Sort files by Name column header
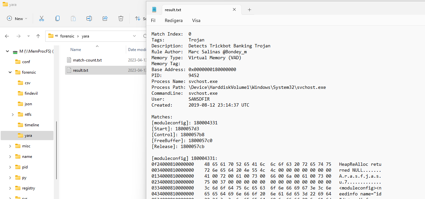Image resolution: width=425 pixels, height=199 pixels. point(76,50)
